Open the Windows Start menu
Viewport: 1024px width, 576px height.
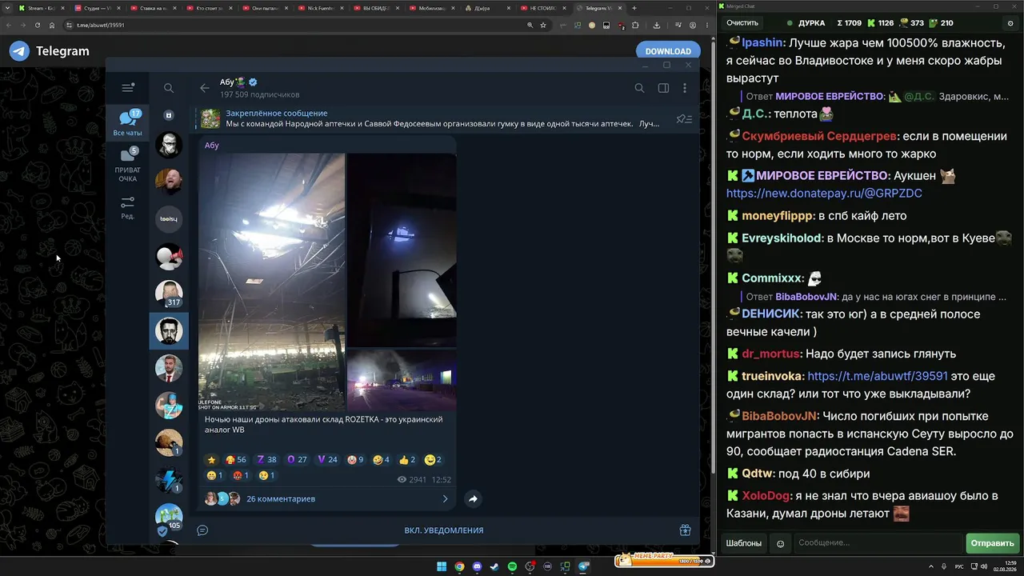[x=442, y=566]
